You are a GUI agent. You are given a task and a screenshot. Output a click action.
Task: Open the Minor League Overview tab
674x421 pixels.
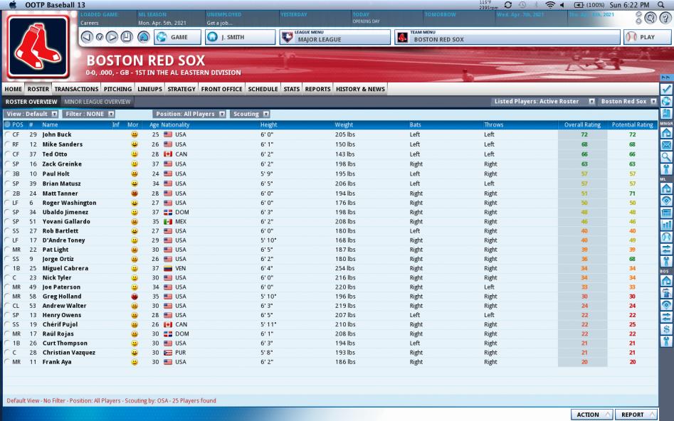coord(98,102)
